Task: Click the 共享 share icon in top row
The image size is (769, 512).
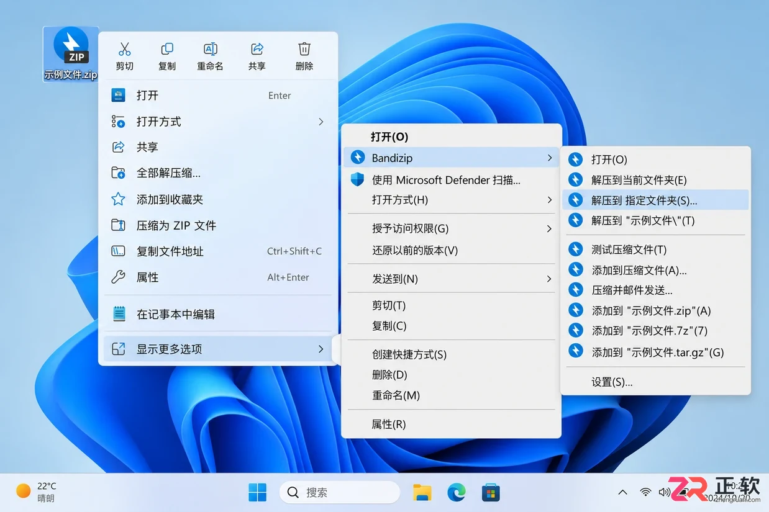Action: (257, 49)
